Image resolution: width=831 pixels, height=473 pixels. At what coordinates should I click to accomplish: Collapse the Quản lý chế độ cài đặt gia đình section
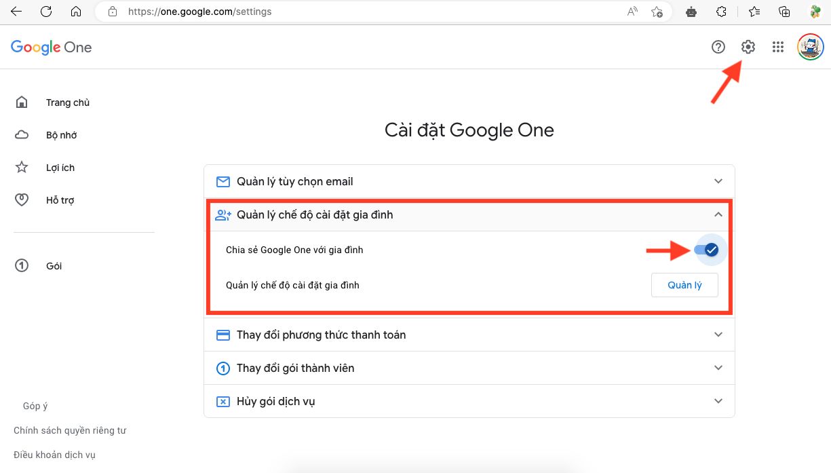click(718, 214)
